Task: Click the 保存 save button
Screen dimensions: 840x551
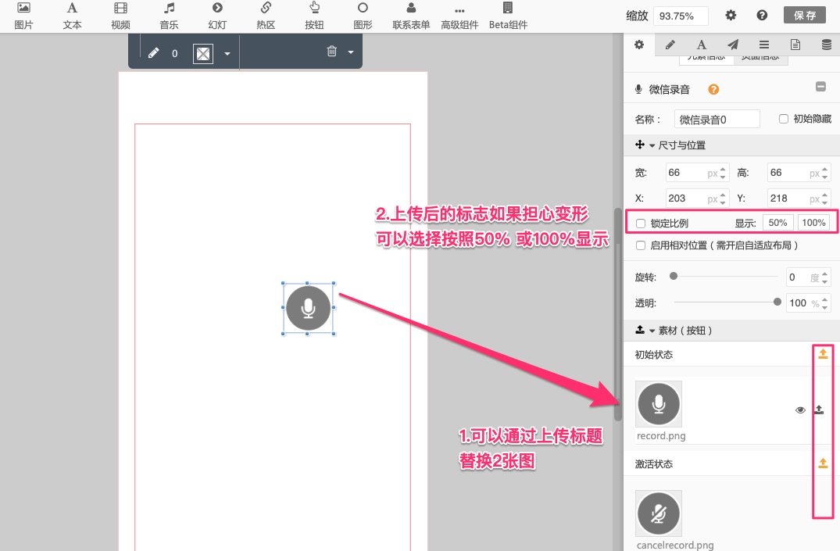Action: [x=805, y=15]
